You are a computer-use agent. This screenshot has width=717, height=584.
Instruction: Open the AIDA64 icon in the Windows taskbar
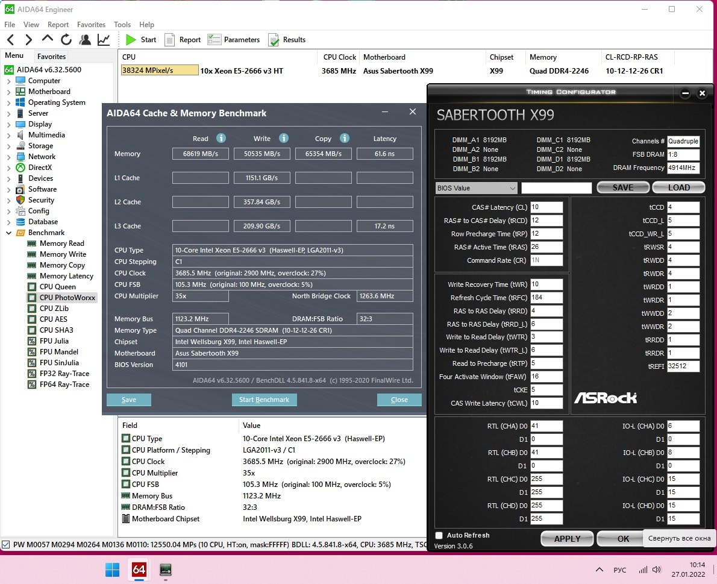[x=139, y=570]
